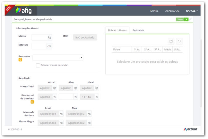The height and width of the screenshot is (139, 208).
Task: Click the G badge under Protocolo
Action: pyautogui.click(x=20, y=60)
